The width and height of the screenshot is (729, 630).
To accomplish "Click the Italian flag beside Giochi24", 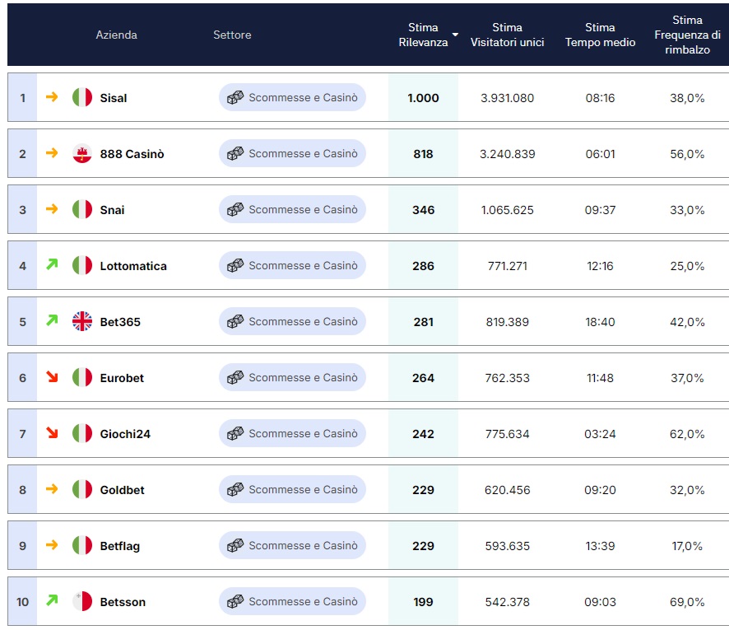I will (82, 434).
